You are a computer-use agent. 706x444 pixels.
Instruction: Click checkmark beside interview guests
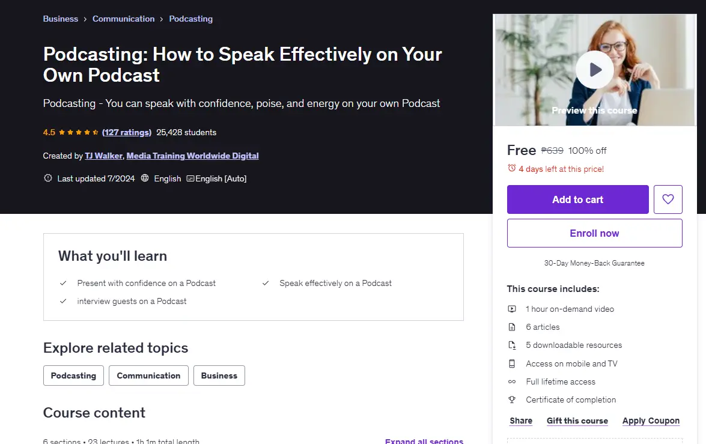[63, 301]
